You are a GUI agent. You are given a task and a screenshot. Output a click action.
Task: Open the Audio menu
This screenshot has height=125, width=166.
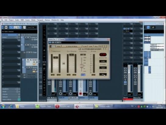click(x=17, y=20)
